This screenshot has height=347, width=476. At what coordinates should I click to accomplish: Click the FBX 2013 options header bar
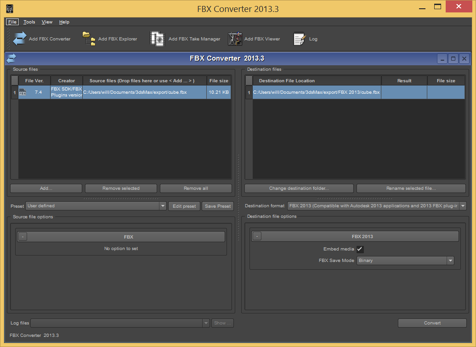click(355, 236)
